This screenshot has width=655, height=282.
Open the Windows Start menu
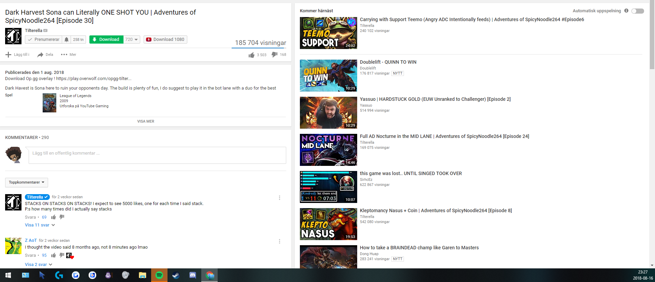point(8,275)
